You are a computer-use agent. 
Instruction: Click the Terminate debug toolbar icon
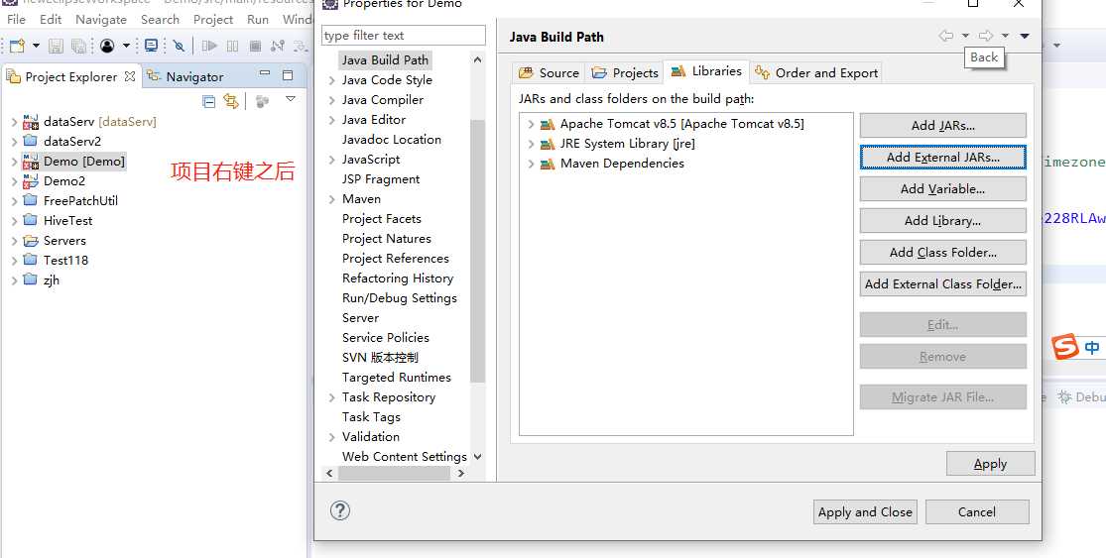point(255,46)
